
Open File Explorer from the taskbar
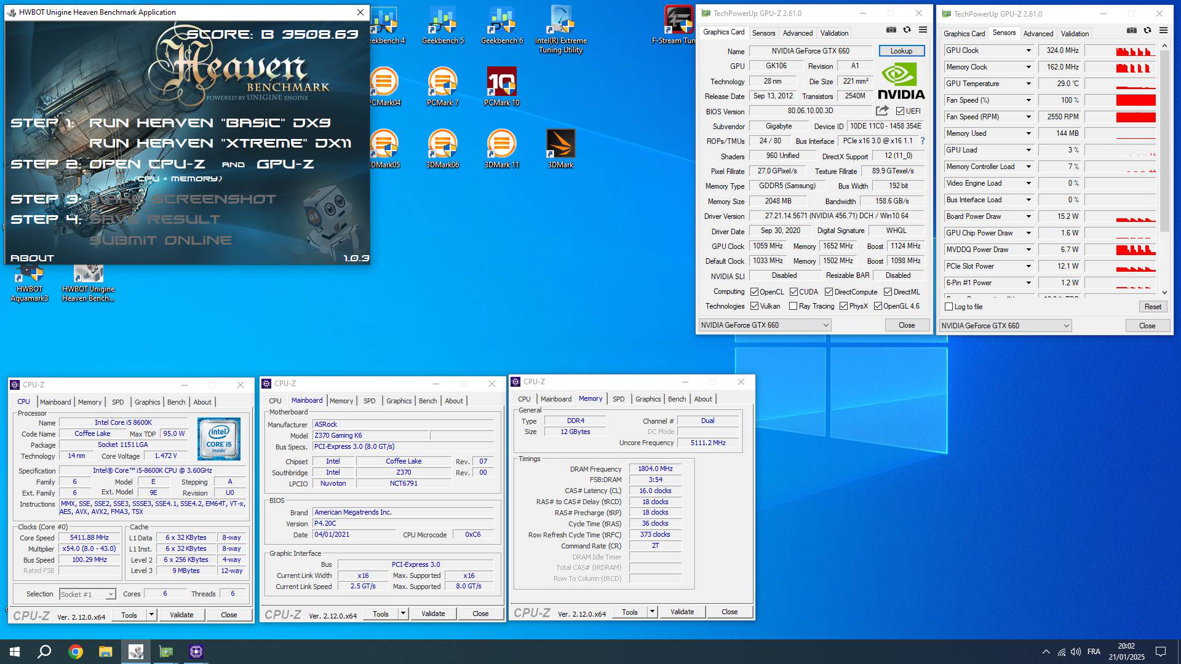(x=106, y=652)
